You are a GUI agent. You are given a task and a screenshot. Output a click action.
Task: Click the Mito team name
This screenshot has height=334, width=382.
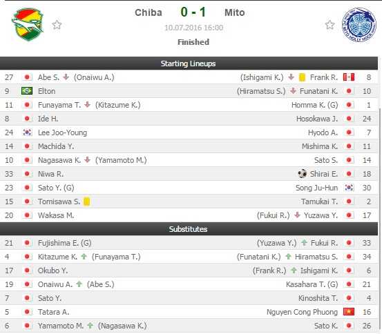[235, 12]
